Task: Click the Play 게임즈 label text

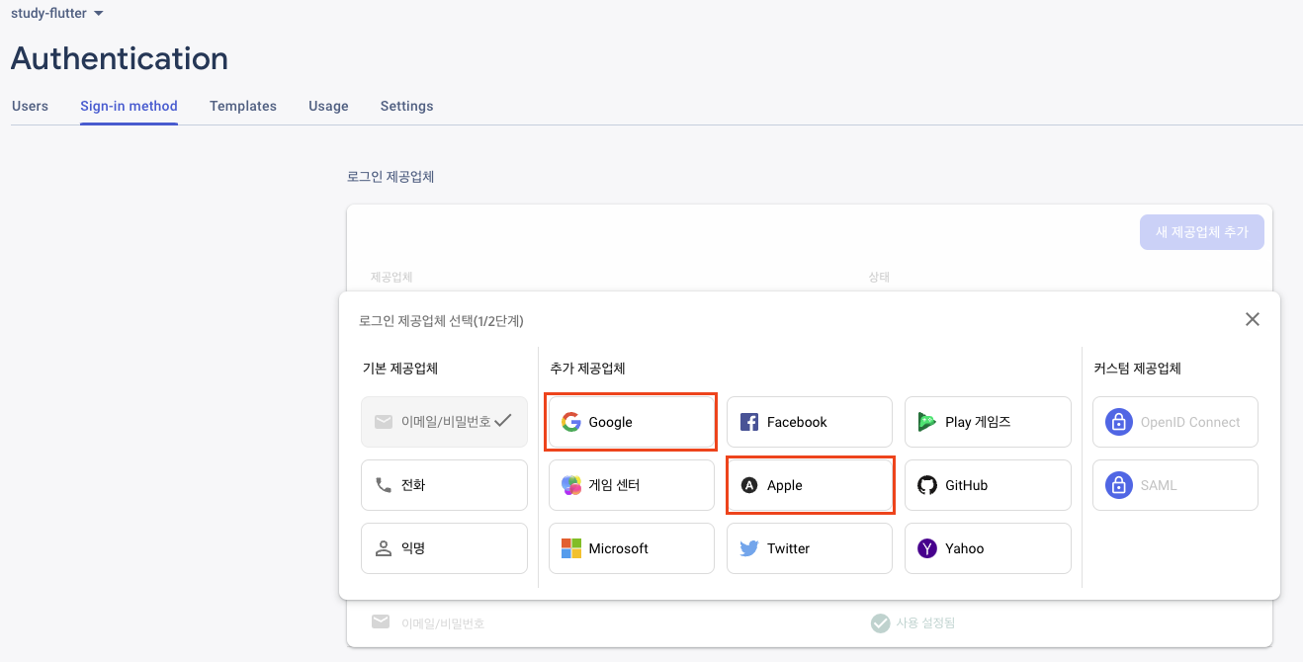Action: 978,422
